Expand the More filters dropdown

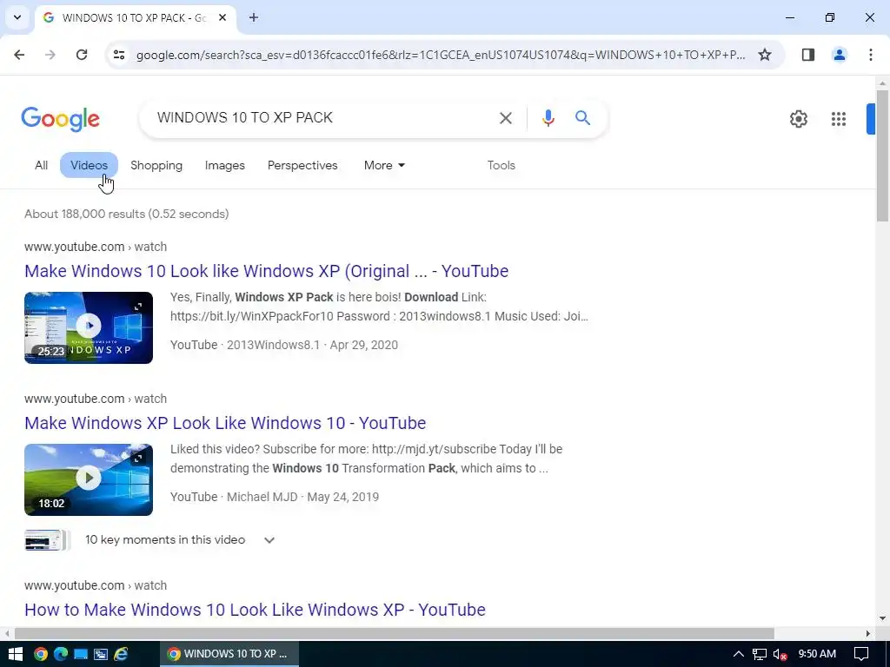[384, 165]
